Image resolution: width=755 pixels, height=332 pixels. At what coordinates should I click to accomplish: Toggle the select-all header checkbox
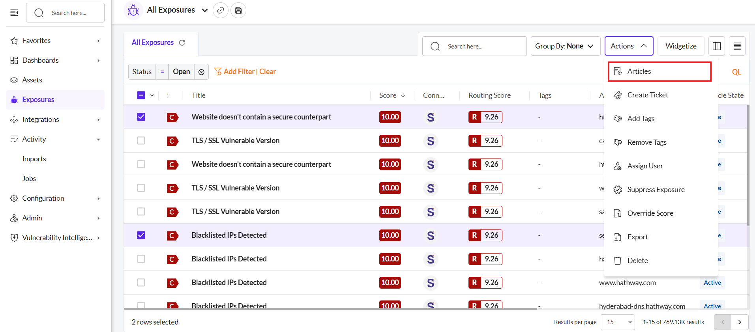click(141, 95)
